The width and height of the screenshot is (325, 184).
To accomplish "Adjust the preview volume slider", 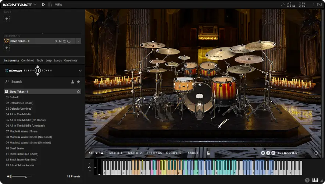I will coord(26,177).
